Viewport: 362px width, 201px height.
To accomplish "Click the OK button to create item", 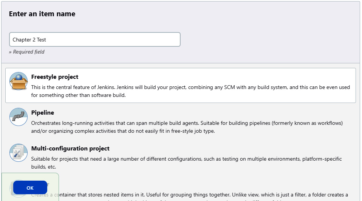I will point(30,188).
